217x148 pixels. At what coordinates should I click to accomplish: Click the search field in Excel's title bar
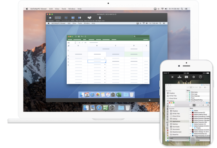click(141, 37)
